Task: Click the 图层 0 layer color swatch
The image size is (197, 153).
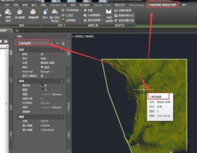Action: coord(42,90)
